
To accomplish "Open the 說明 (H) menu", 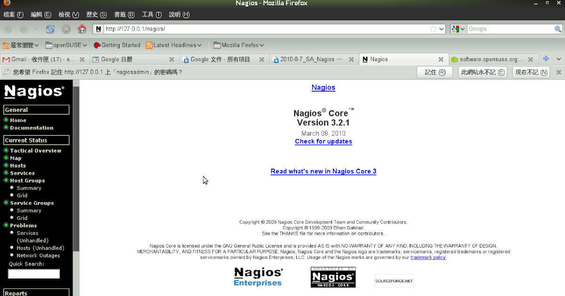I will 179,15.
